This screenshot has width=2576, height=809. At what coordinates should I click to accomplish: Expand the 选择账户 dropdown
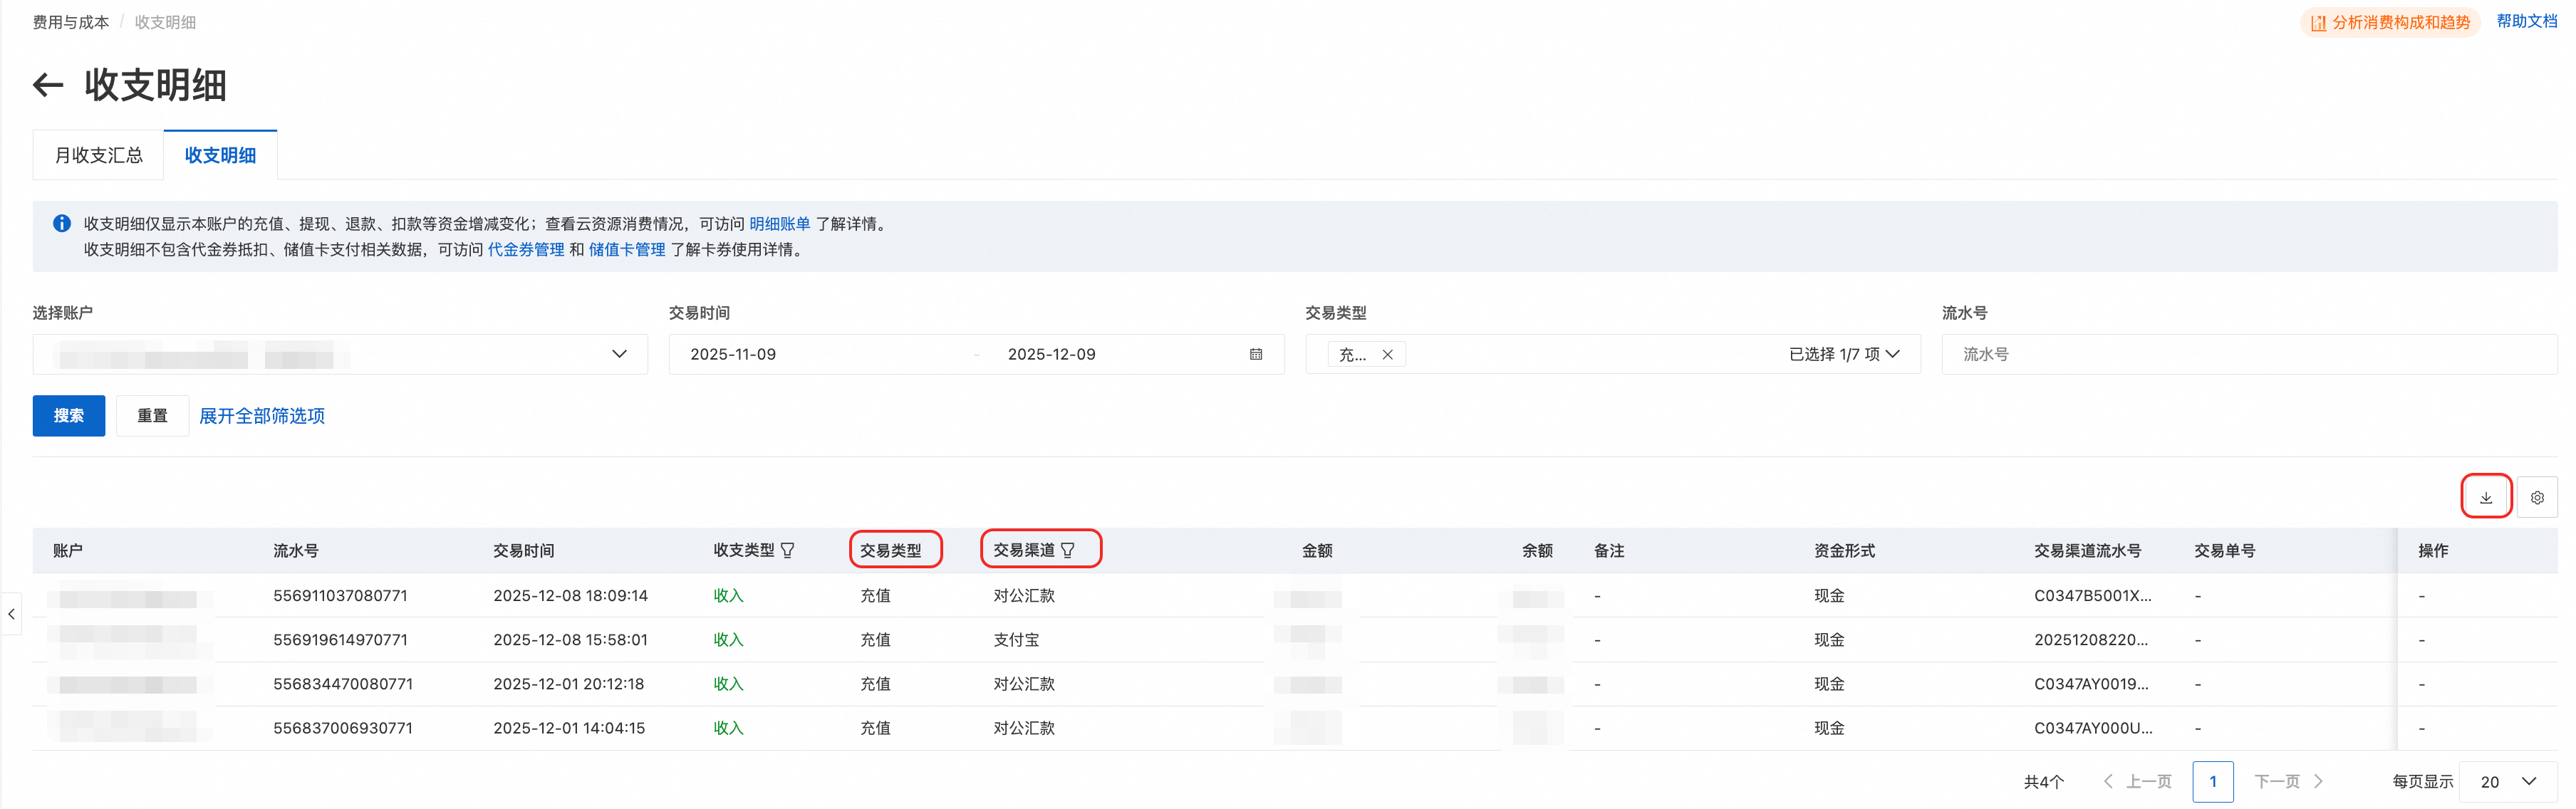(619, 354)
